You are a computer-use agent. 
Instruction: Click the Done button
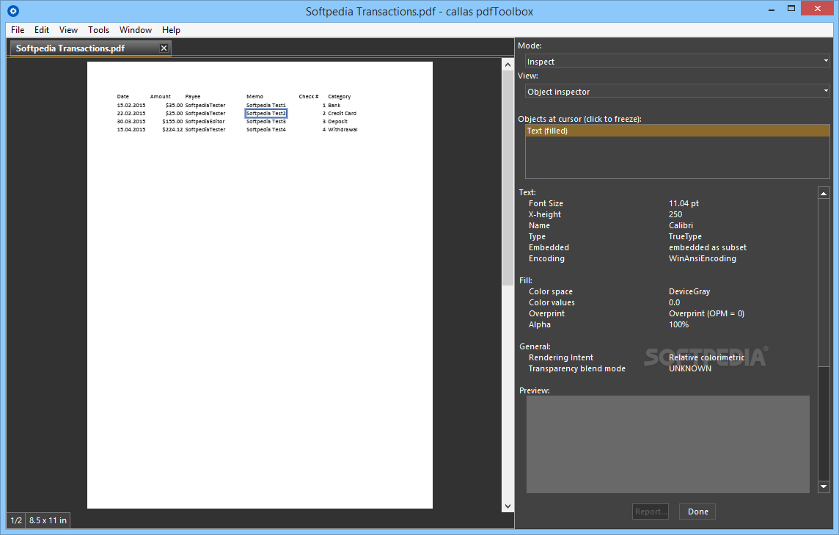[x=697, y=512]
